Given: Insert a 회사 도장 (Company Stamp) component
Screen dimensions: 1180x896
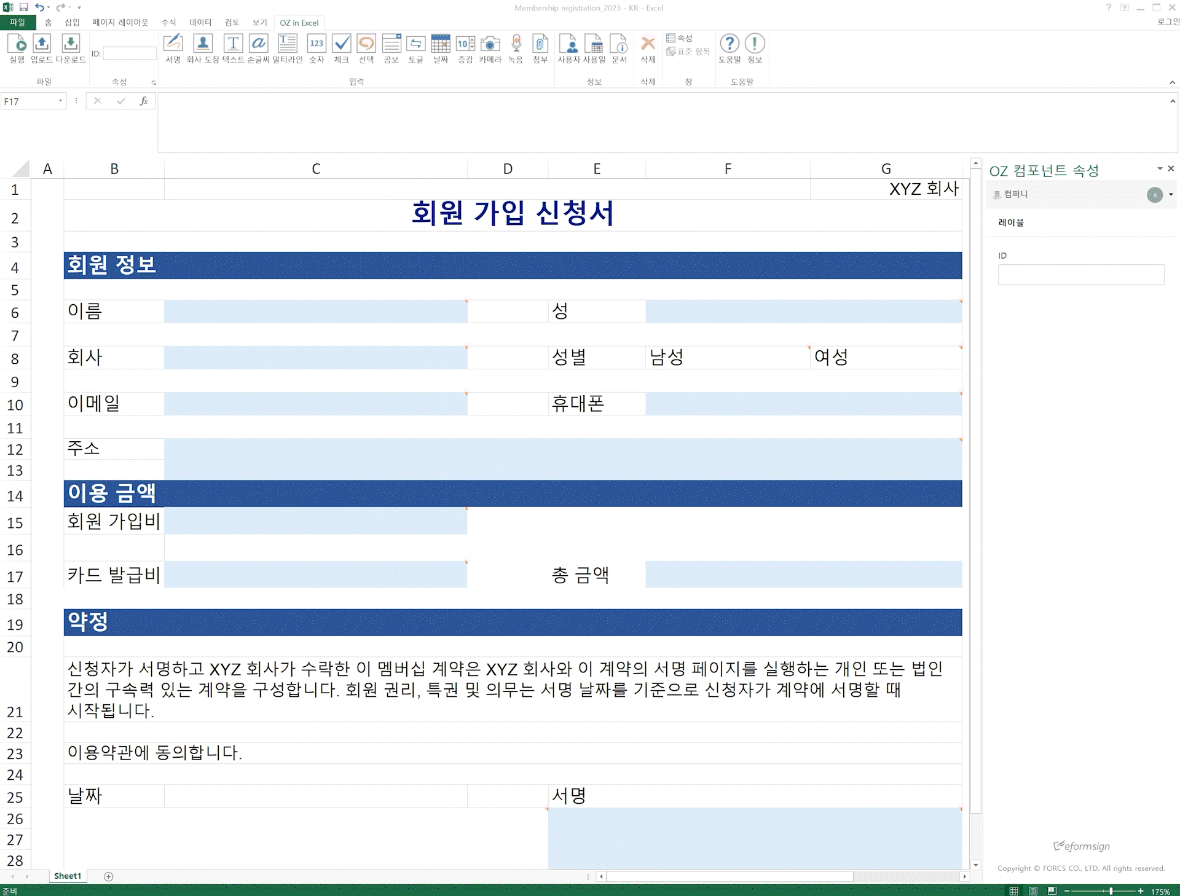Looking at the screenshot, I should click(203, 49).
